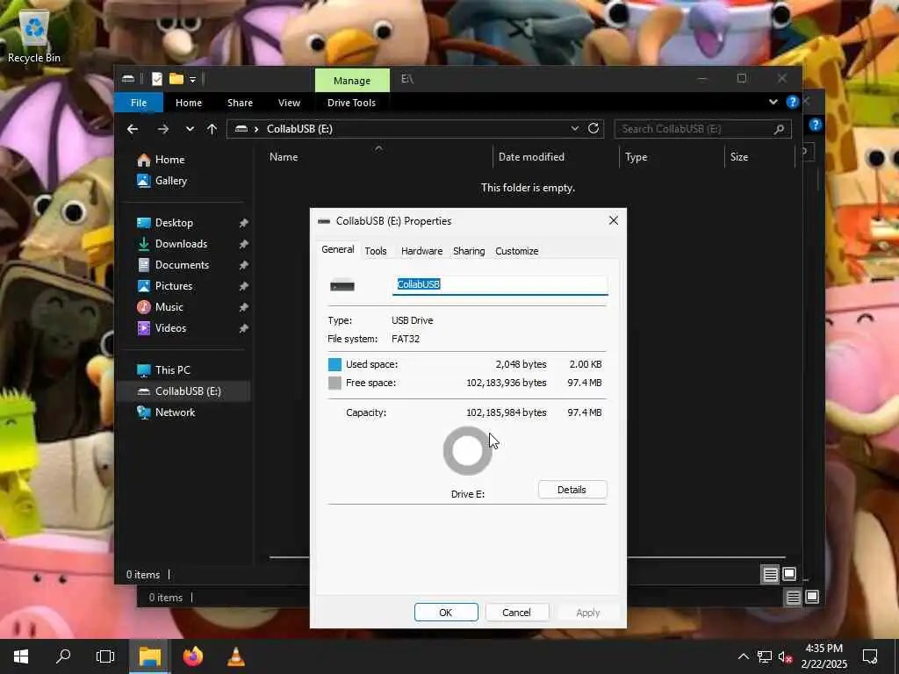Refresh the CollabUSB folder view
This screenshot has height=674, width=899.
pyautogui.click(x=593, y=128)
